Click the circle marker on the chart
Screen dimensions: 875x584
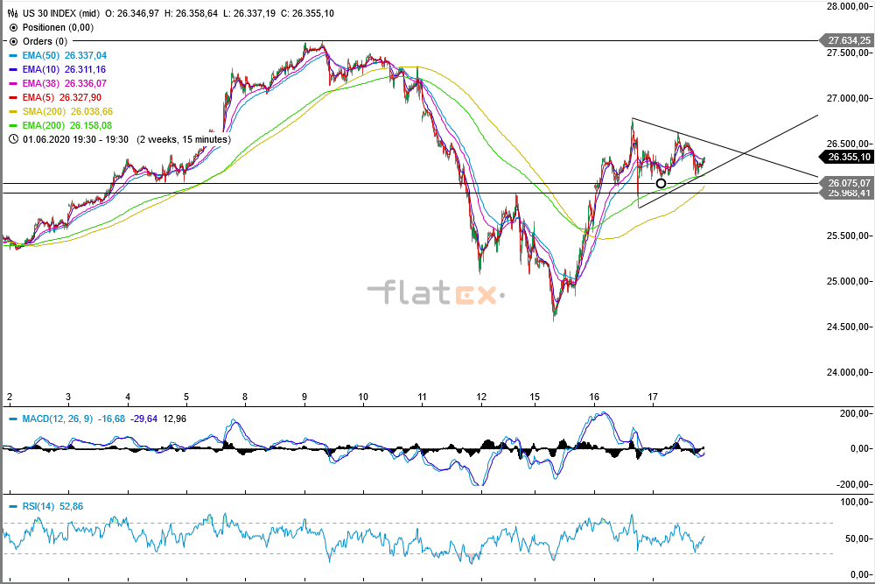coord(660,185)
